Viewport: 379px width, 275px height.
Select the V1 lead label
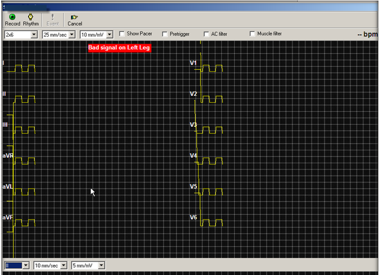(193, 63)
